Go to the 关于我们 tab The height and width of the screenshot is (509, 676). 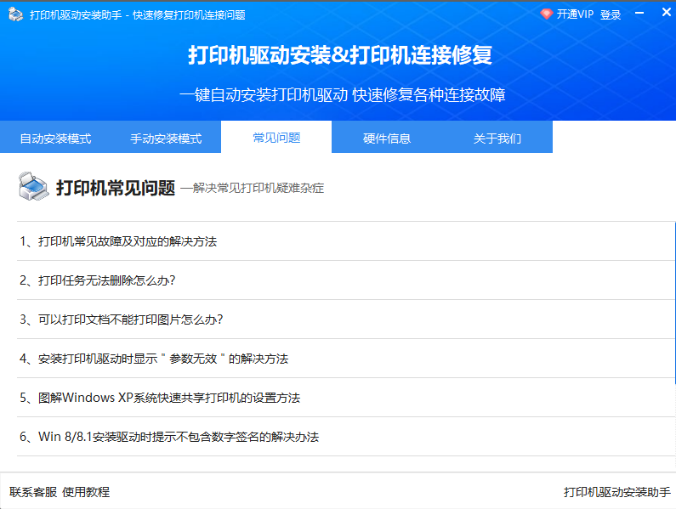(x=497, y=139)
